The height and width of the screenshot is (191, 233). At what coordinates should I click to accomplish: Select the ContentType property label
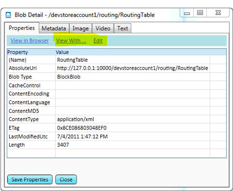pyautogui.click(x=24, y=119)
